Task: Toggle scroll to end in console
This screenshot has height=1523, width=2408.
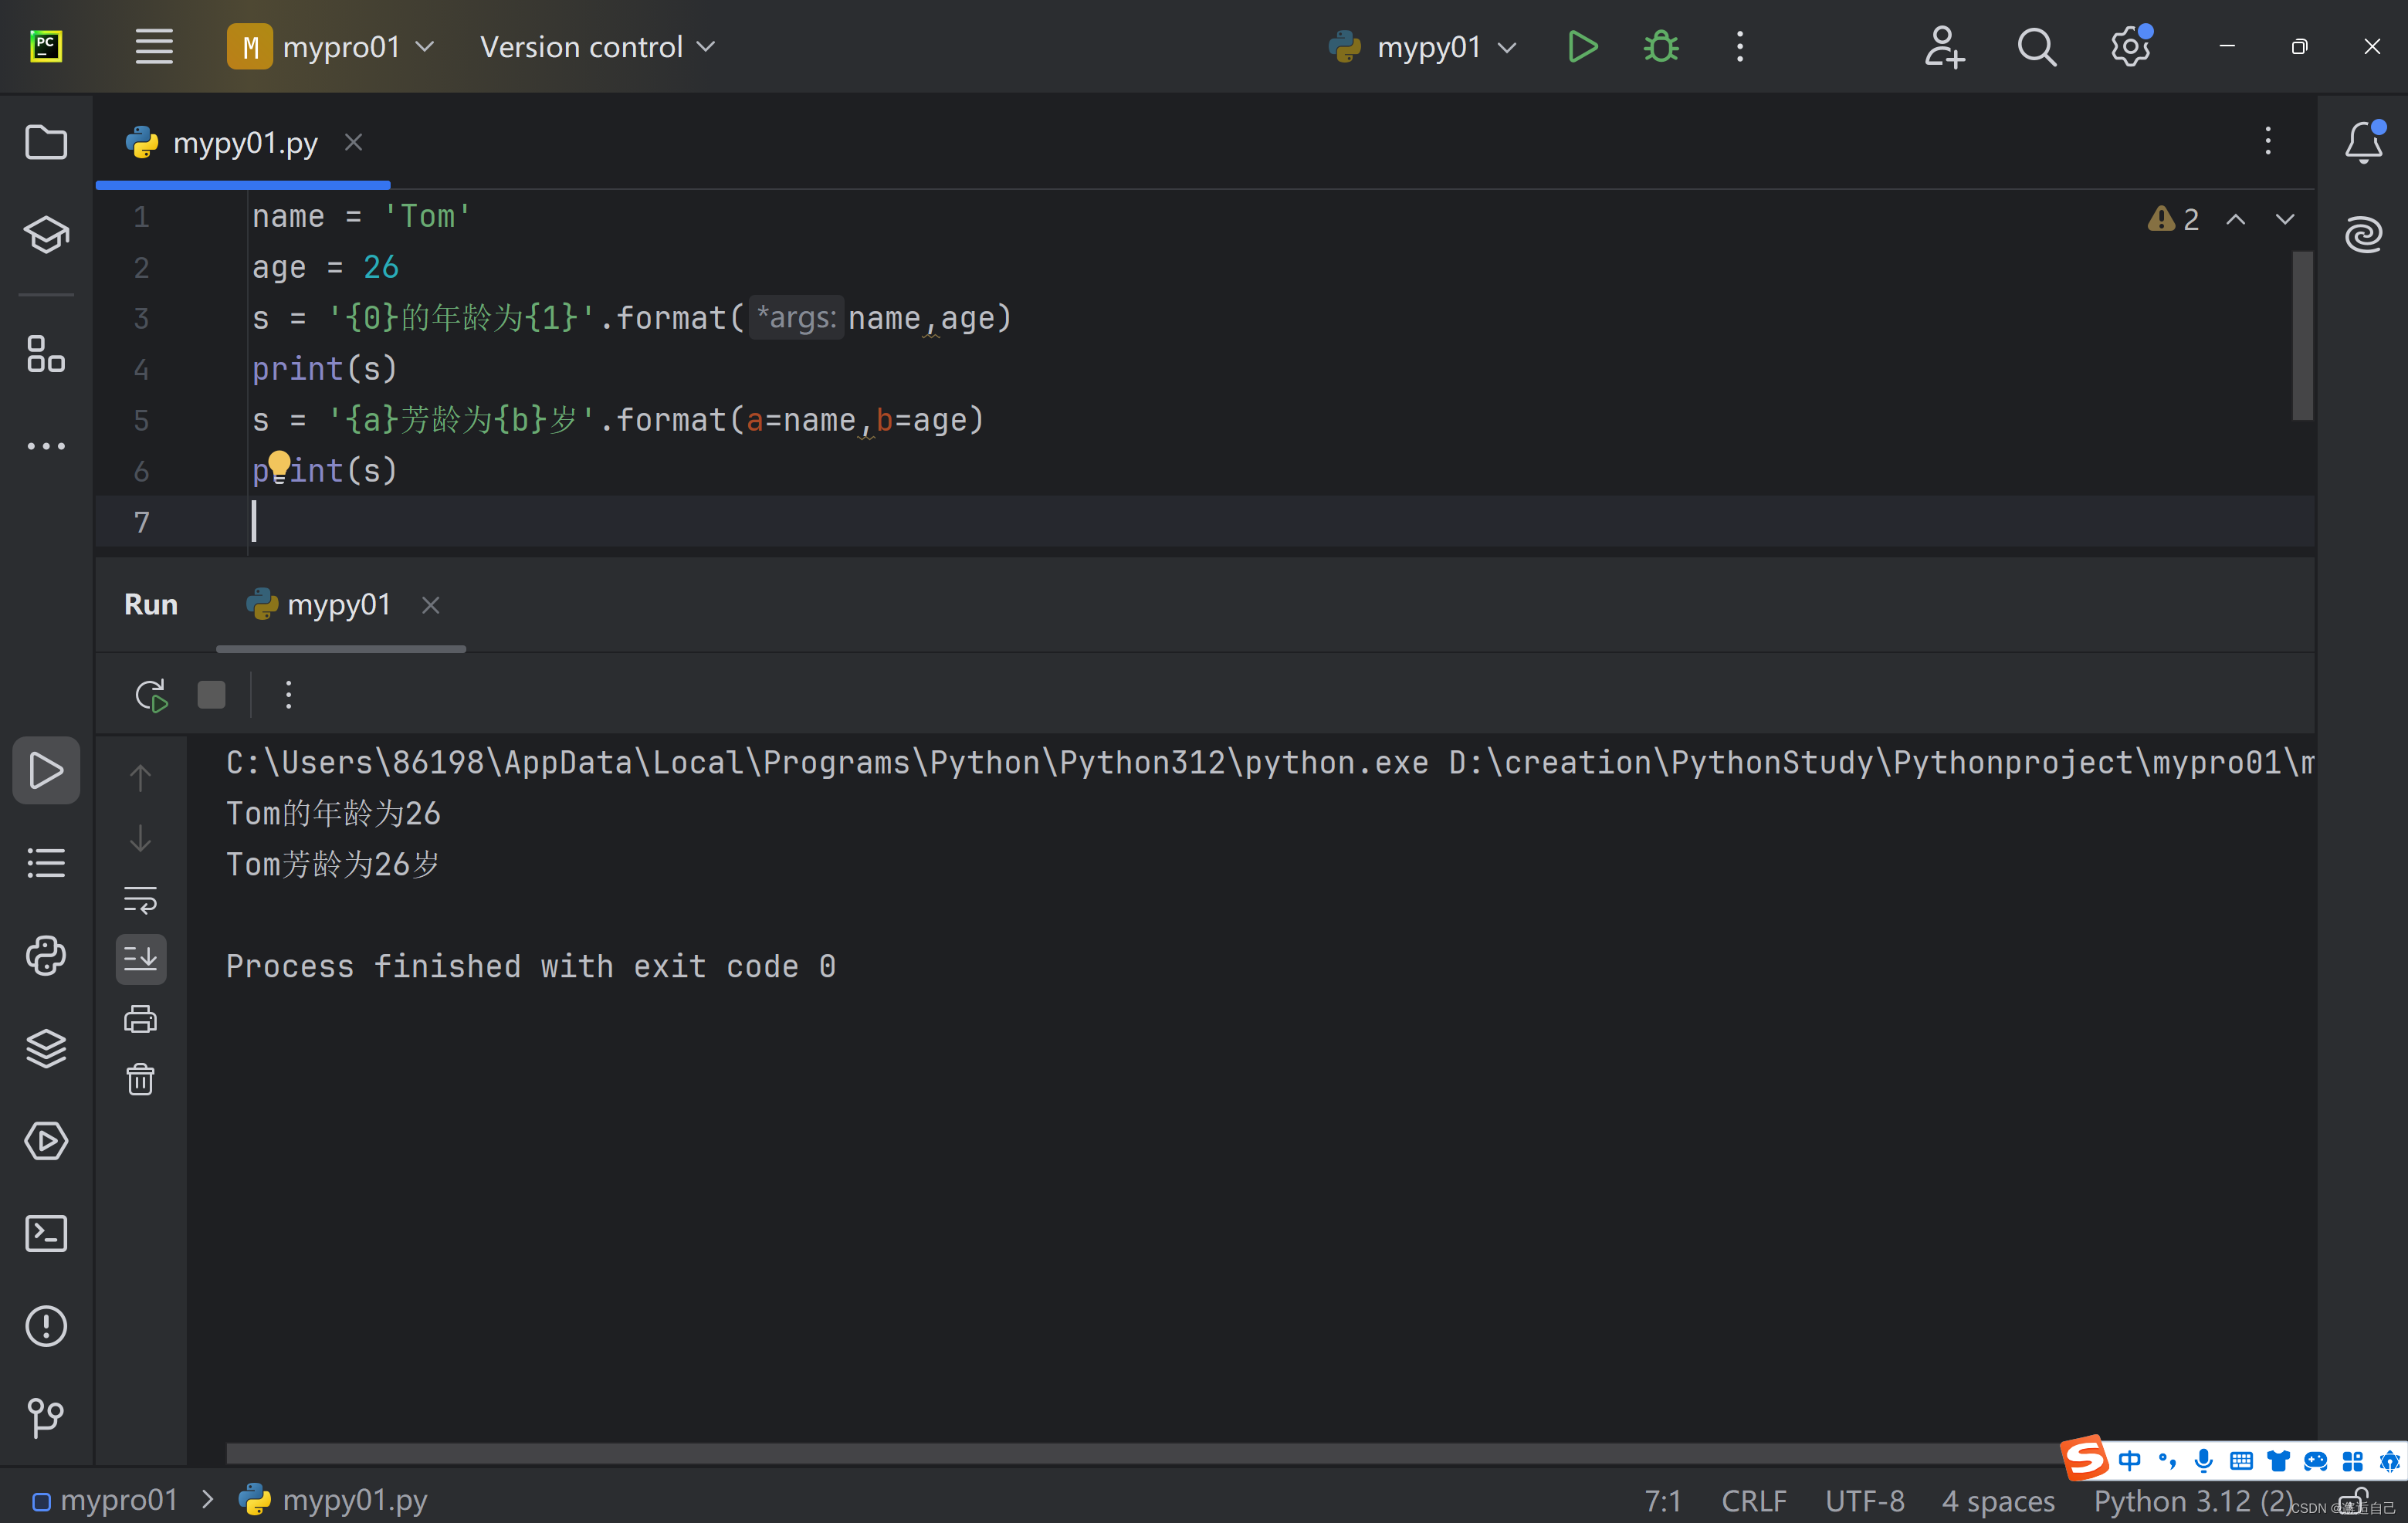Action: point(140,959)
